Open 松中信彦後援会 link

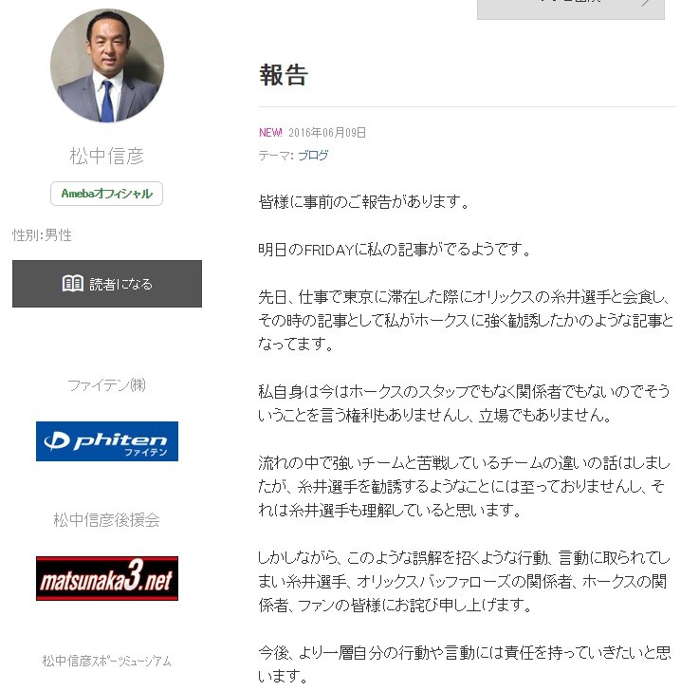point(106,520)
